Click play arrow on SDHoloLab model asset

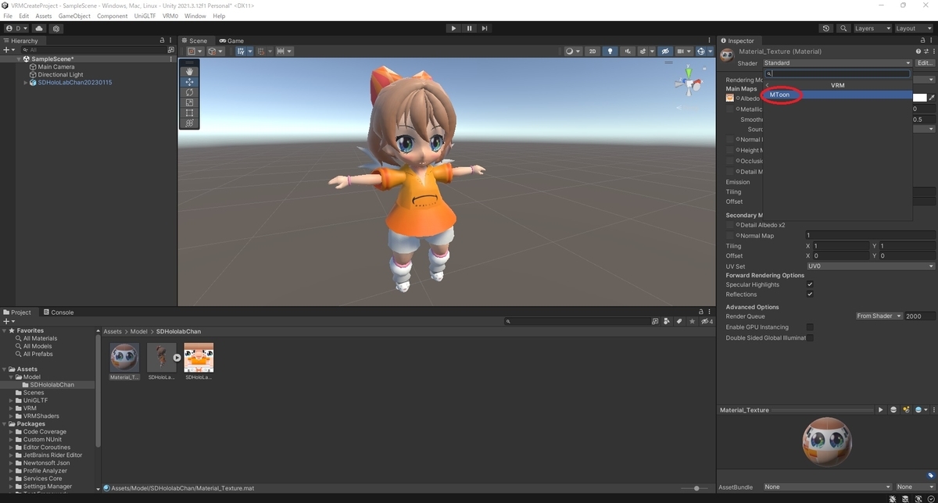177,358
